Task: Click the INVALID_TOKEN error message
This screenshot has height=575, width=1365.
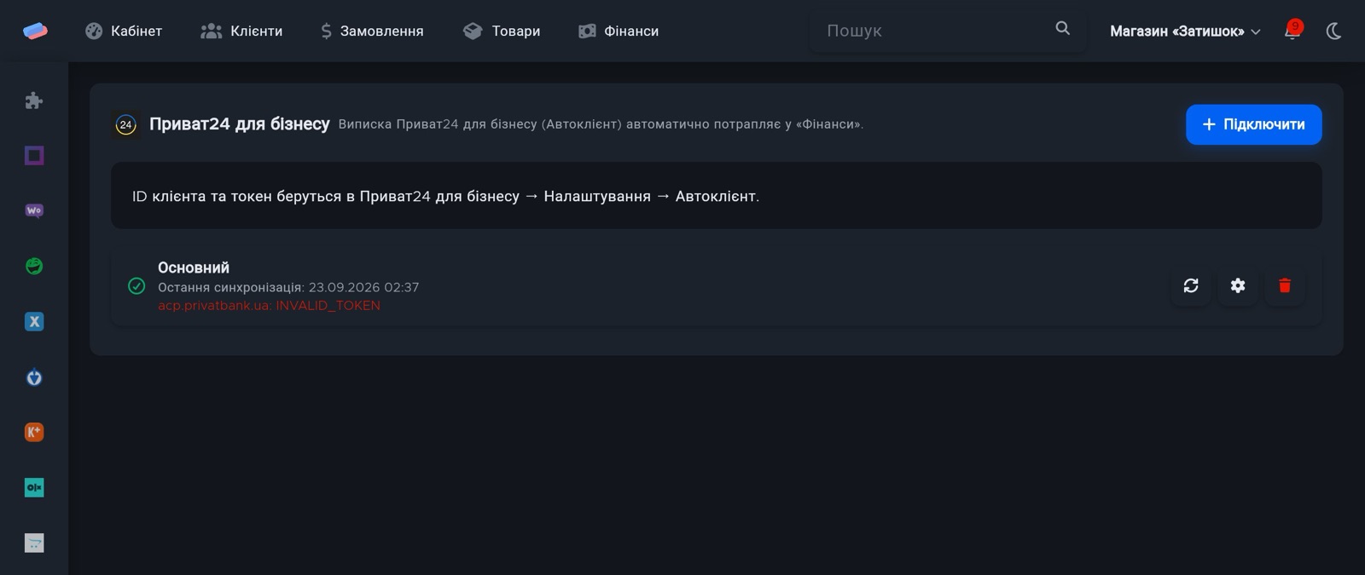Action: click(x=269, y=305)
